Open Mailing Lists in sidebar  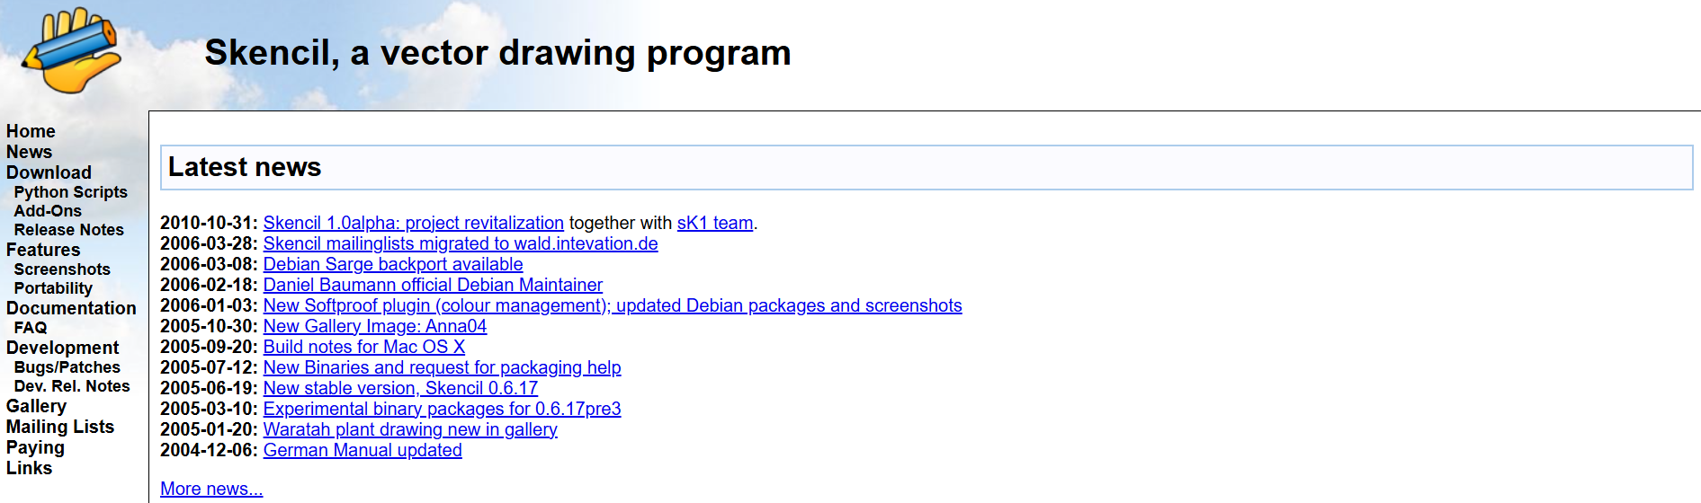click(60, 427)
